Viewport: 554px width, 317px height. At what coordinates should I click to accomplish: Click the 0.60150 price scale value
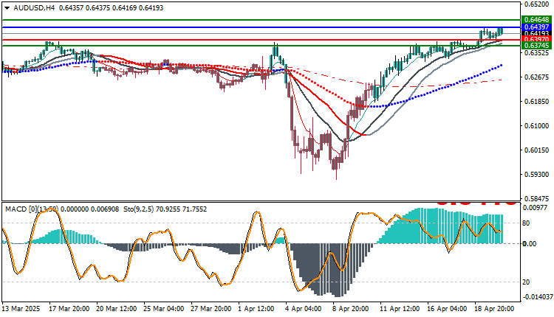tap(536, 150)
